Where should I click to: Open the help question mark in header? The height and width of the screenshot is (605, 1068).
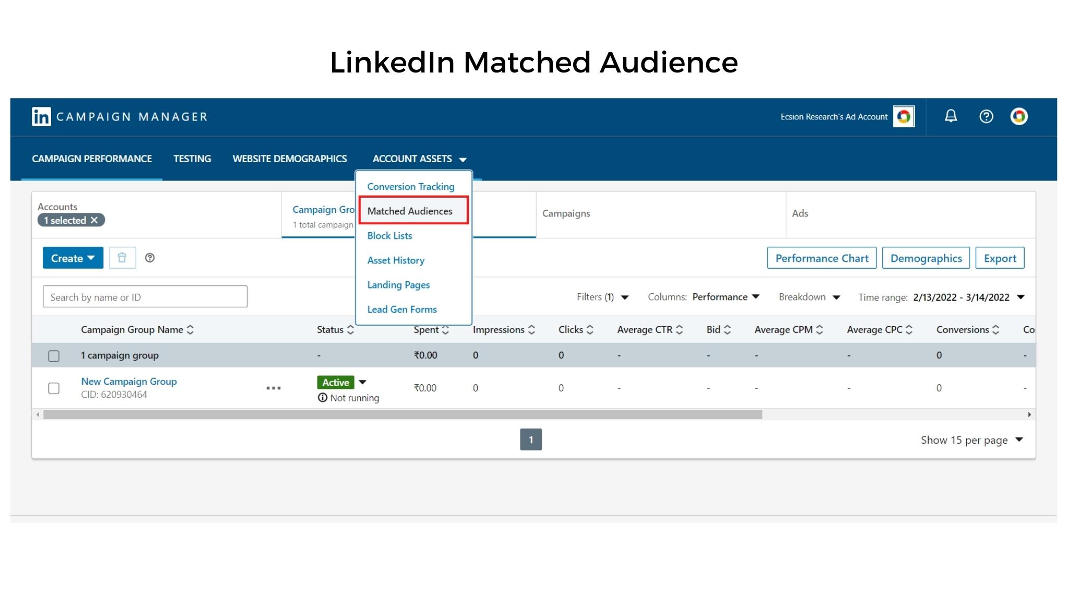(x=986, y=116)
